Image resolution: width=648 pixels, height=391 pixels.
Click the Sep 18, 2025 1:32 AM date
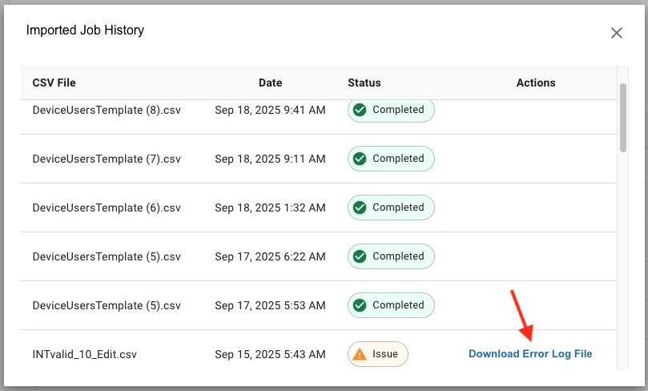point(270,208)
